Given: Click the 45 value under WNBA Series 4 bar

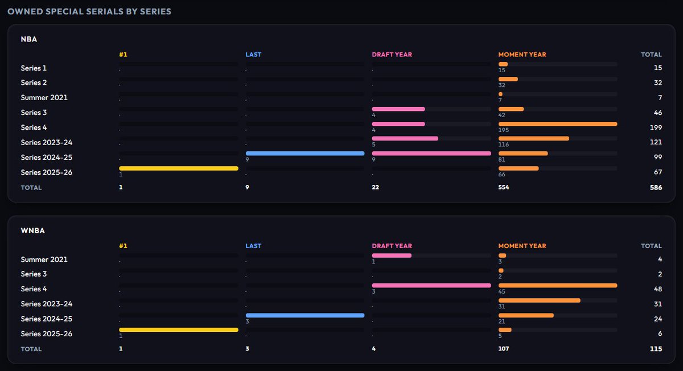Looking at the screenshot, I should point(501,292).
